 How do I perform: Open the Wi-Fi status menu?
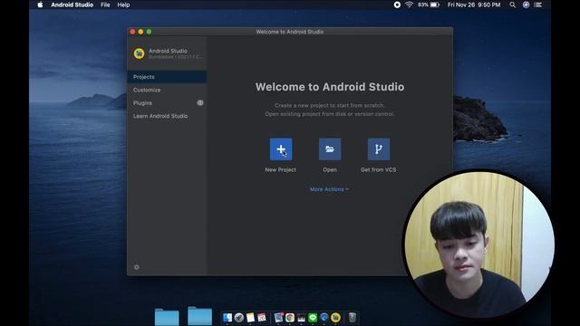409,5
